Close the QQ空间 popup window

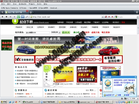(135, 77)
